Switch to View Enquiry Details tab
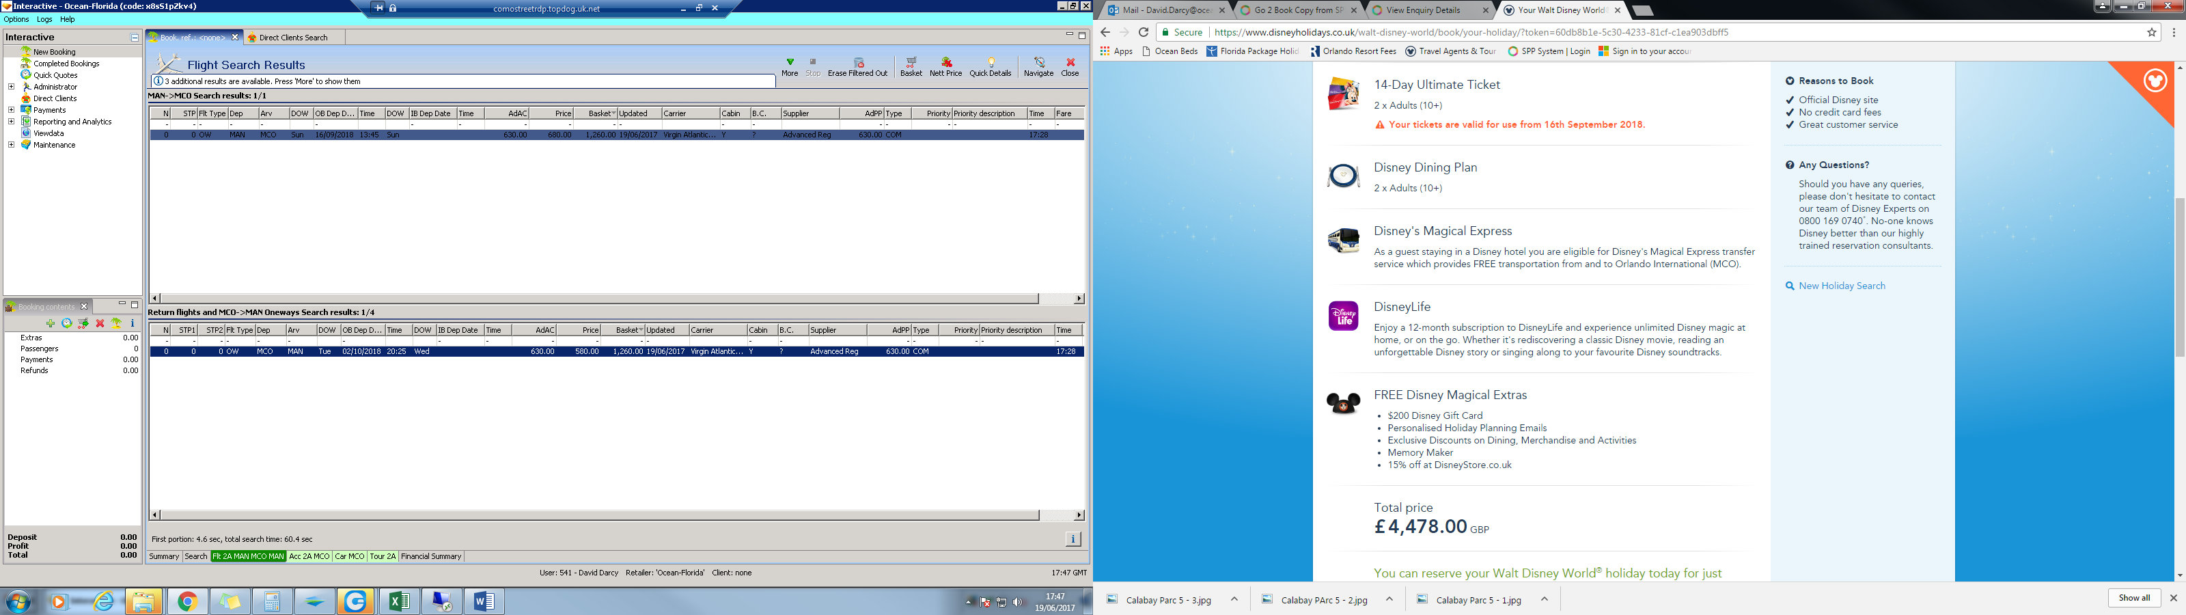 (x=1429, y=10)
